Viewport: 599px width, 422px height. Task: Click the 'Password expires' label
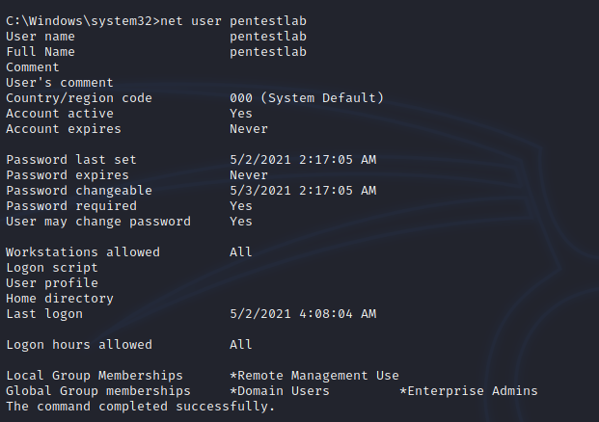click(67, 175)
